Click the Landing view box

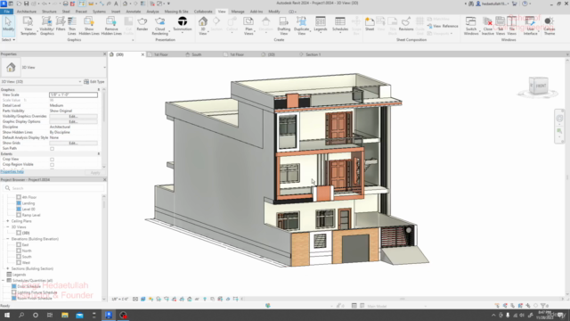[x=19, y=203]
